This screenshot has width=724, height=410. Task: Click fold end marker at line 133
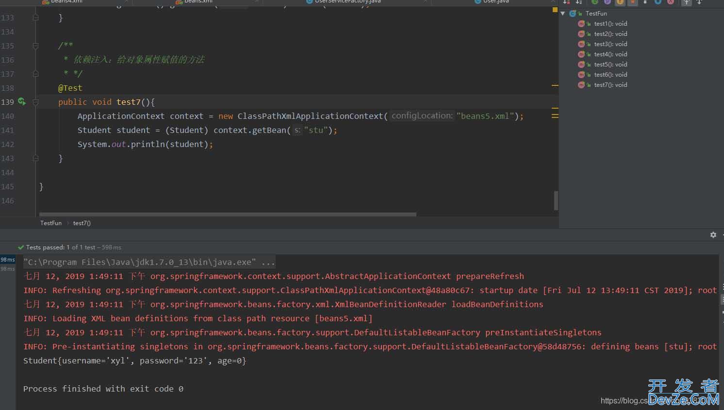35,17
